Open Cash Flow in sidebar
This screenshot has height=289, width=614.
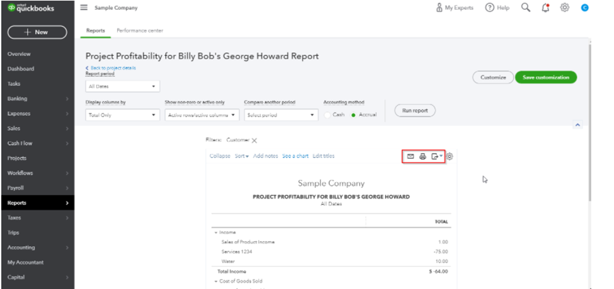click(x=37, y=144)
